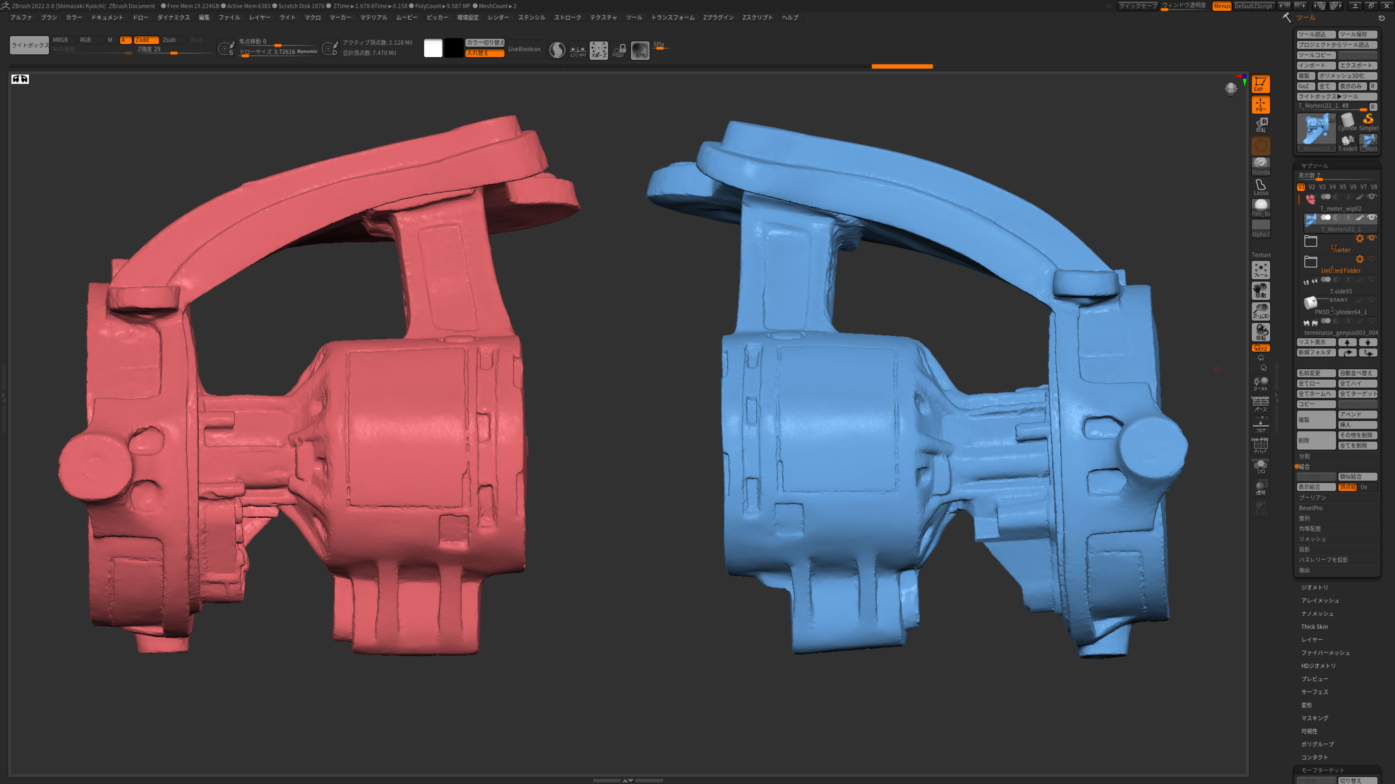Expand the ポリグループ section
Screen dimensions: 1395x784
click(1317, 744)
